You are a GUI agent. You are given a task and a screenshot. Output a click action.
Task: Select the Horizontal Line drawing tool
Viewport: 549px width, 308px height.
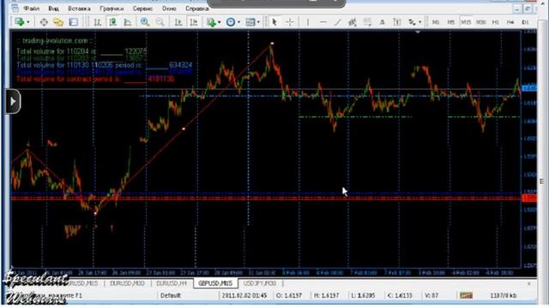pyautogui.click(x=323, y=22)
